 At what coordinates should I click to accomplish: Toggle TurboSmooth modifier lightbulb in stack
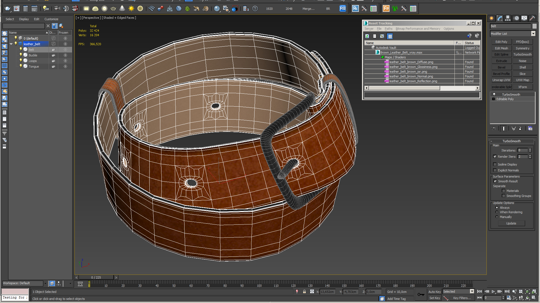point(494,95)
